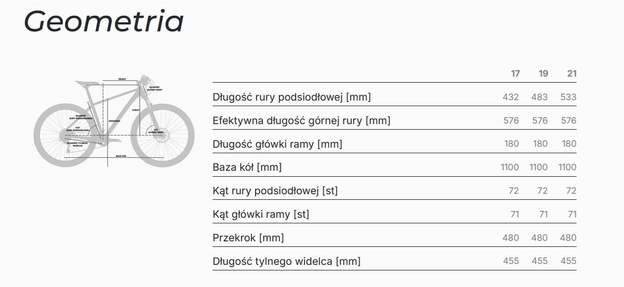
Task: Click the Kąt rury podsiodłowej row label
Action: pyautogui.click(x=275, y=191)
